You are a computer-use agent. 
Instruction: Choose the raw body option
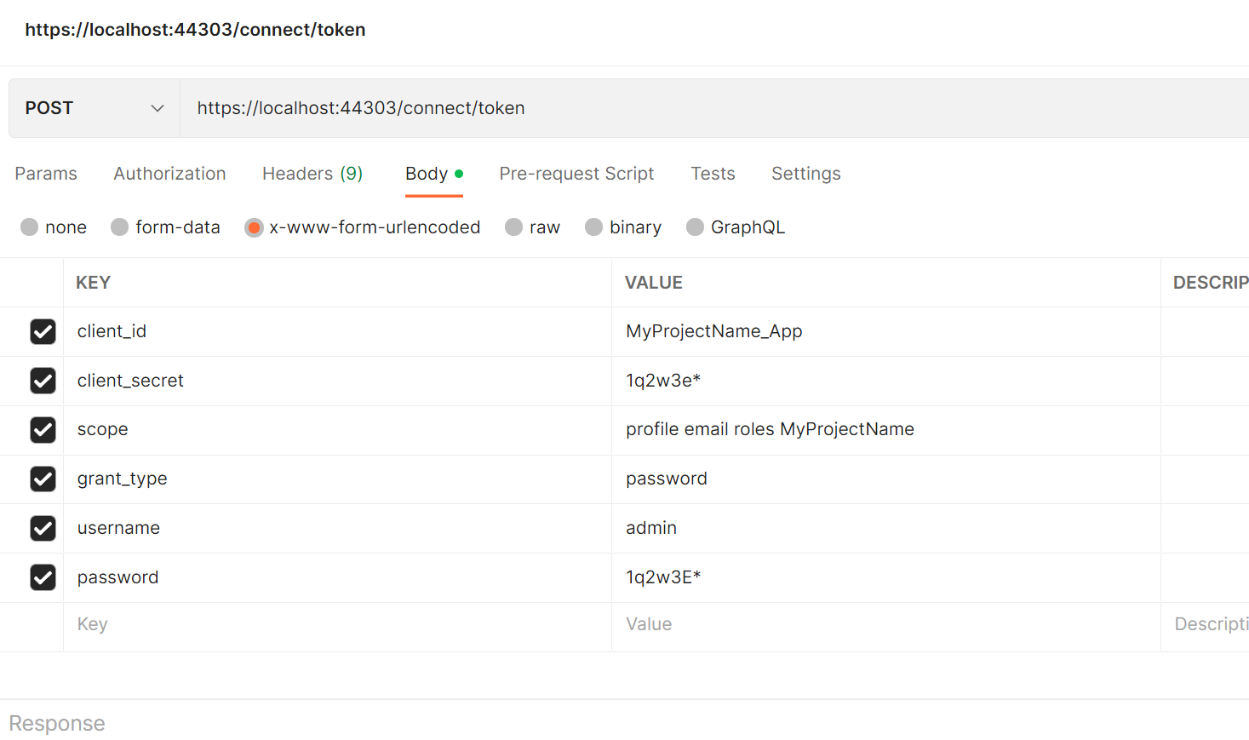(x=514, y=227)
